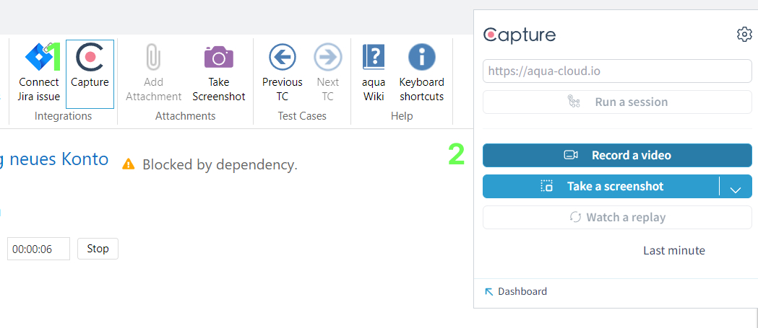The image size is (758, 328).
Task: Click the Take a screenshot button
Action: click(600, 187)
